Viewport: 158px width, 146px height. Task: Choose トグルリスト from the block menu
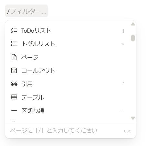67,44
